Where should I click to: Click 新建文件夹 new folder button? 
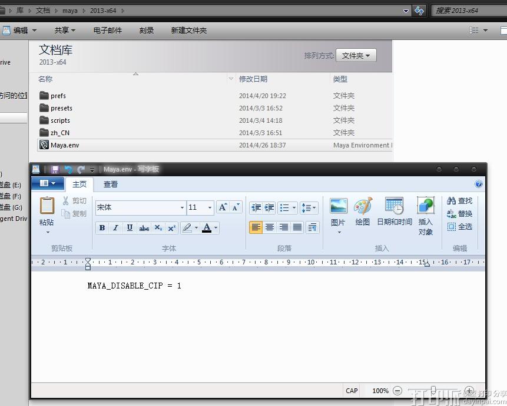click(x=189, y=31)
